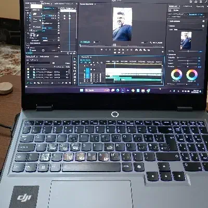This screenshot has height=208, width=208.
Task: Switch to the Effect Controls tab
Action: pos(46,3)
